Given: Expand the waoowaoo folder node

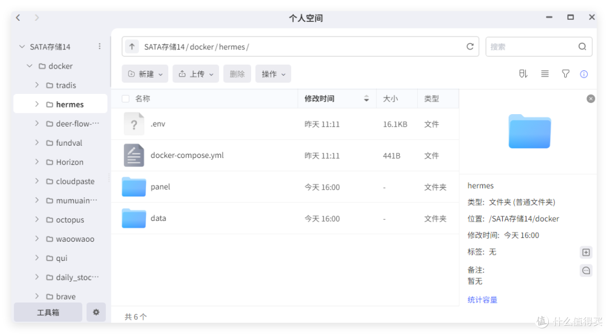Looking at the screenshot, I should click(x=37, y=238).
